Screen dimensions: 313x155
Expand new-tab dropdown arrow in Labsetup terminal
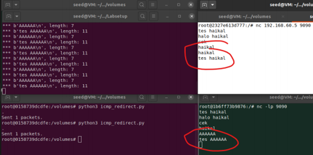pos(16,16)
